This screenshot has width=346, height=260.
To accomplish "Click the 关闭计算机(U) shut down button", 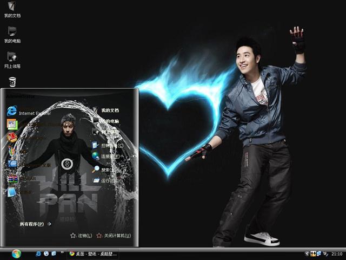I will coord(114,236).
